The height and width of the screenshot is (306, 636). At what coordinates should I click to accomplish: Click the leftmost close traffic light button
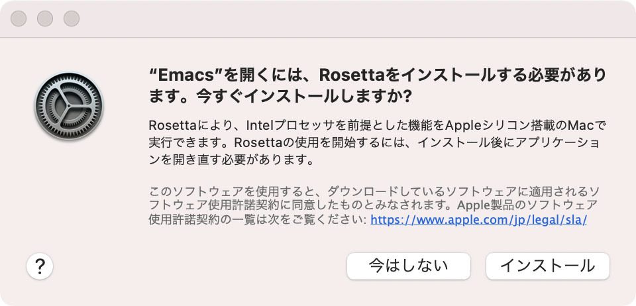19,19
